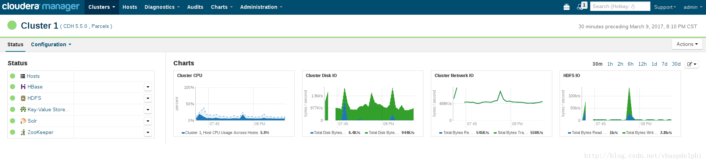Image resolution: width=706 pixels, height=163 pixels.
Task: Click the Parcels link beside cluster name
Action: tap(100, 26)
